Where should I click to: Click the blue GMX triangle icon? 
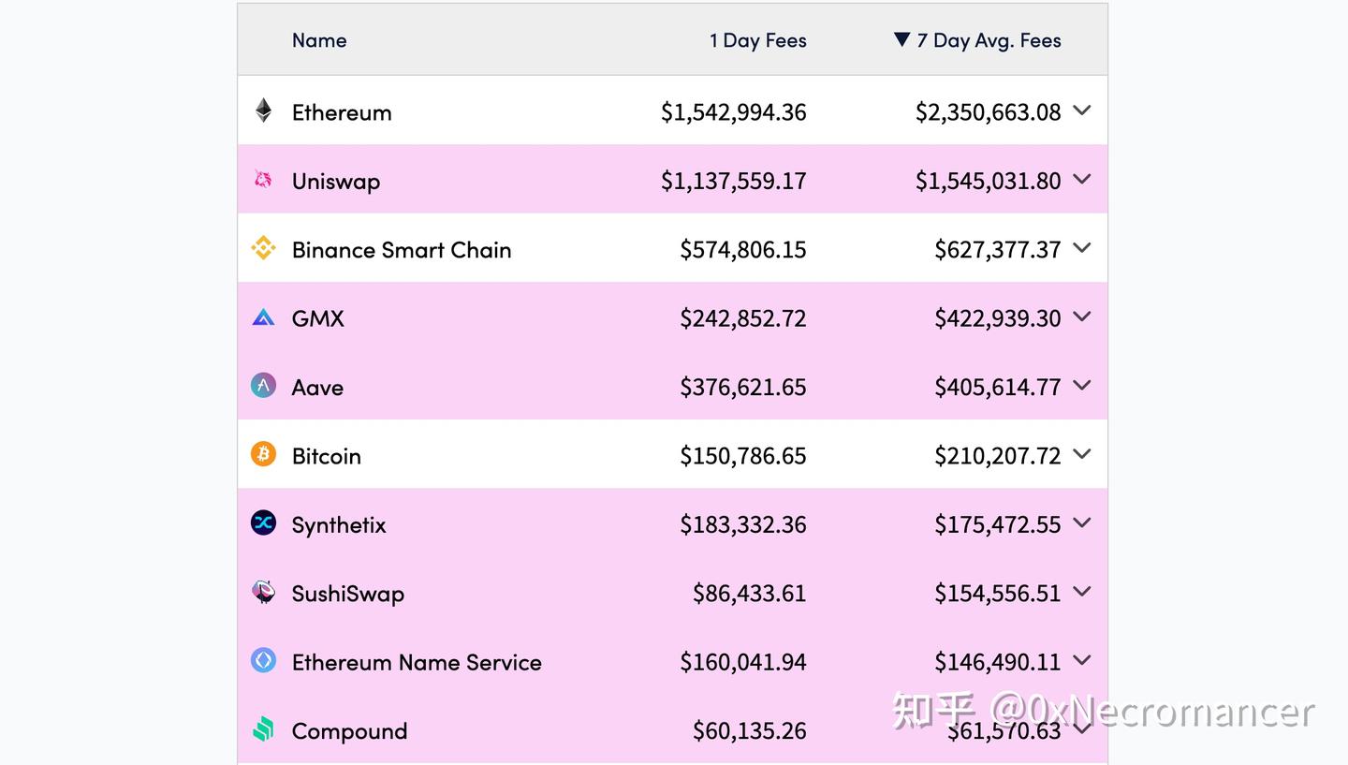[263, 317]
